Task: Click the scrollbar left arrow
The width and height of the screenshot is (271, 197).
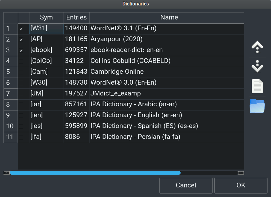Action: [7, 173]
